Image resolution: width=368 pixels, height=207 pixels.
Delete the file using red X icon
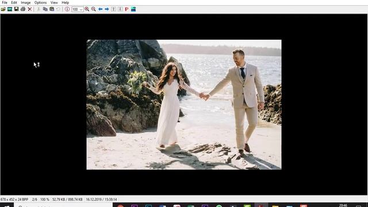(29, 9)
